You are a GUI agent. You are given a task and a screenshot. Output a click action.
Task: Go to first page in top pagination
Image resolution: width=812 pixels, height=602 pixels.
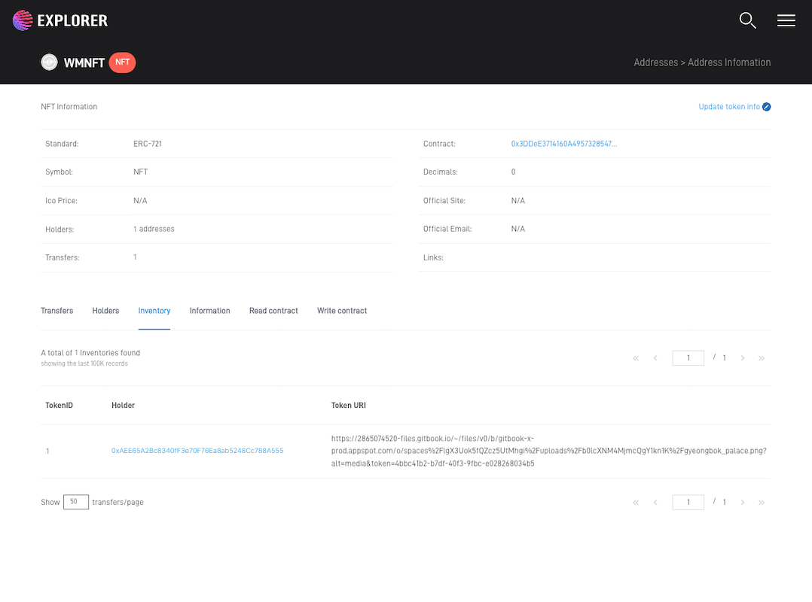point(636,358)
